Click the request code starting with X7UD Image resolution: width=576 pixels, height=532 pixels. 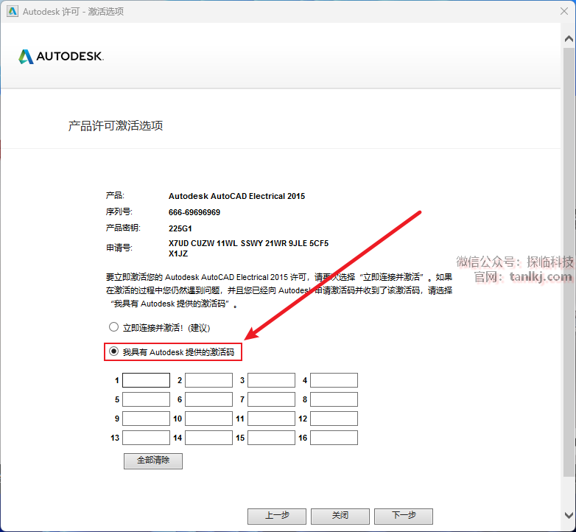249,243
